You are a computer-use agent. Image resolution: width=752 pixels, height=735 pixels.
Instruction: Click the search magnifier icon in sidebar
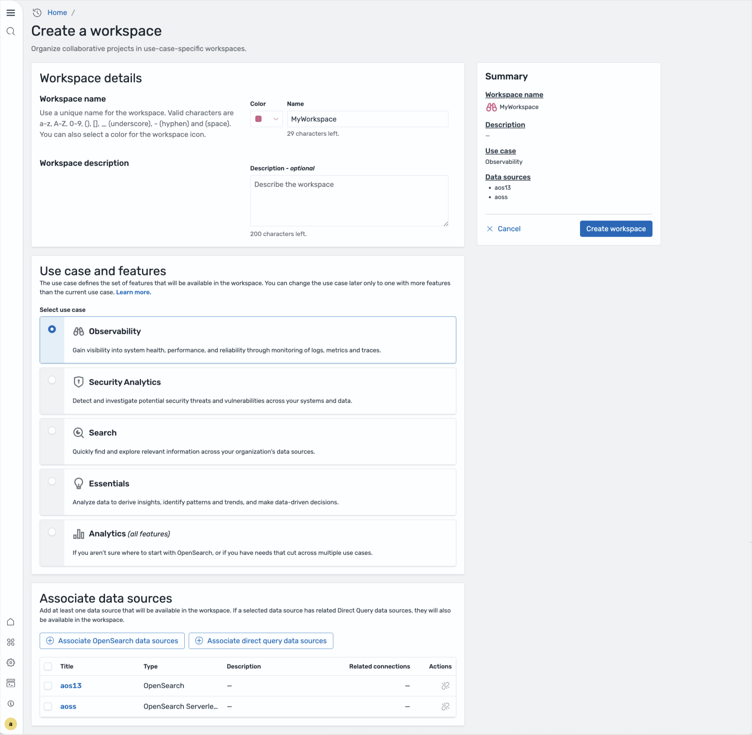pyautogui.click(x=11, y=31)
